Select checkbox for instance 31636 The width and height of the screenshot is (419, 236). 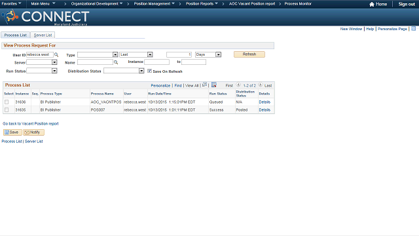[x=7, y=102]
